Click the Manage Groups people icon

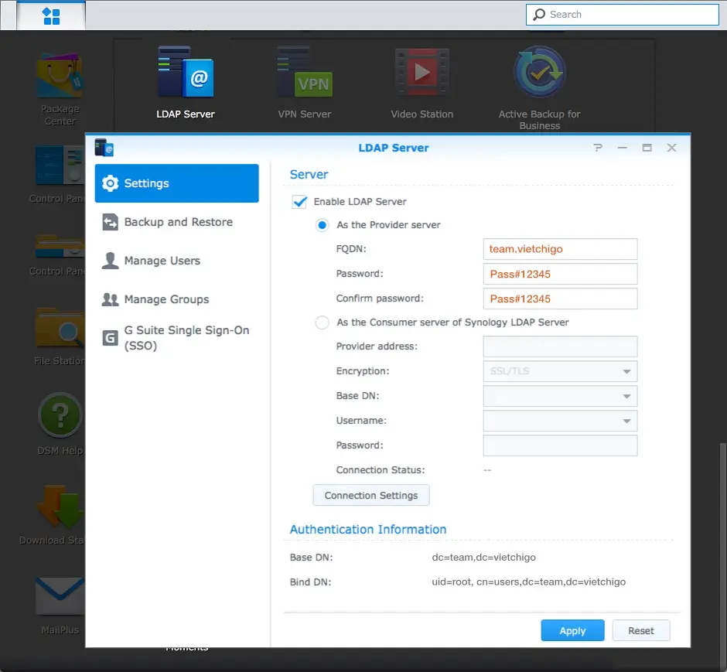(x=110, y=299)
